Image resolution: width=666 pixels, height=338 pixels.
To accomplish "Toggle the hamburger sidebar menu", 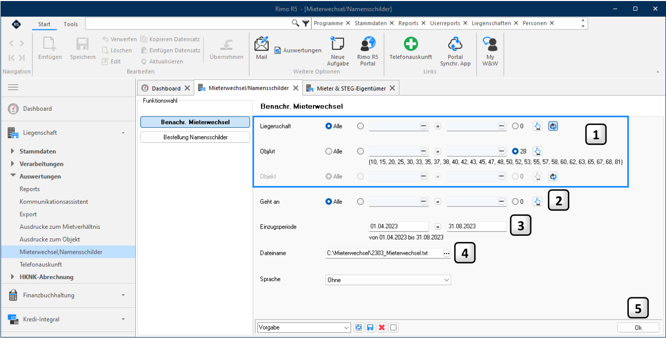I will click(x=13, y=87).
